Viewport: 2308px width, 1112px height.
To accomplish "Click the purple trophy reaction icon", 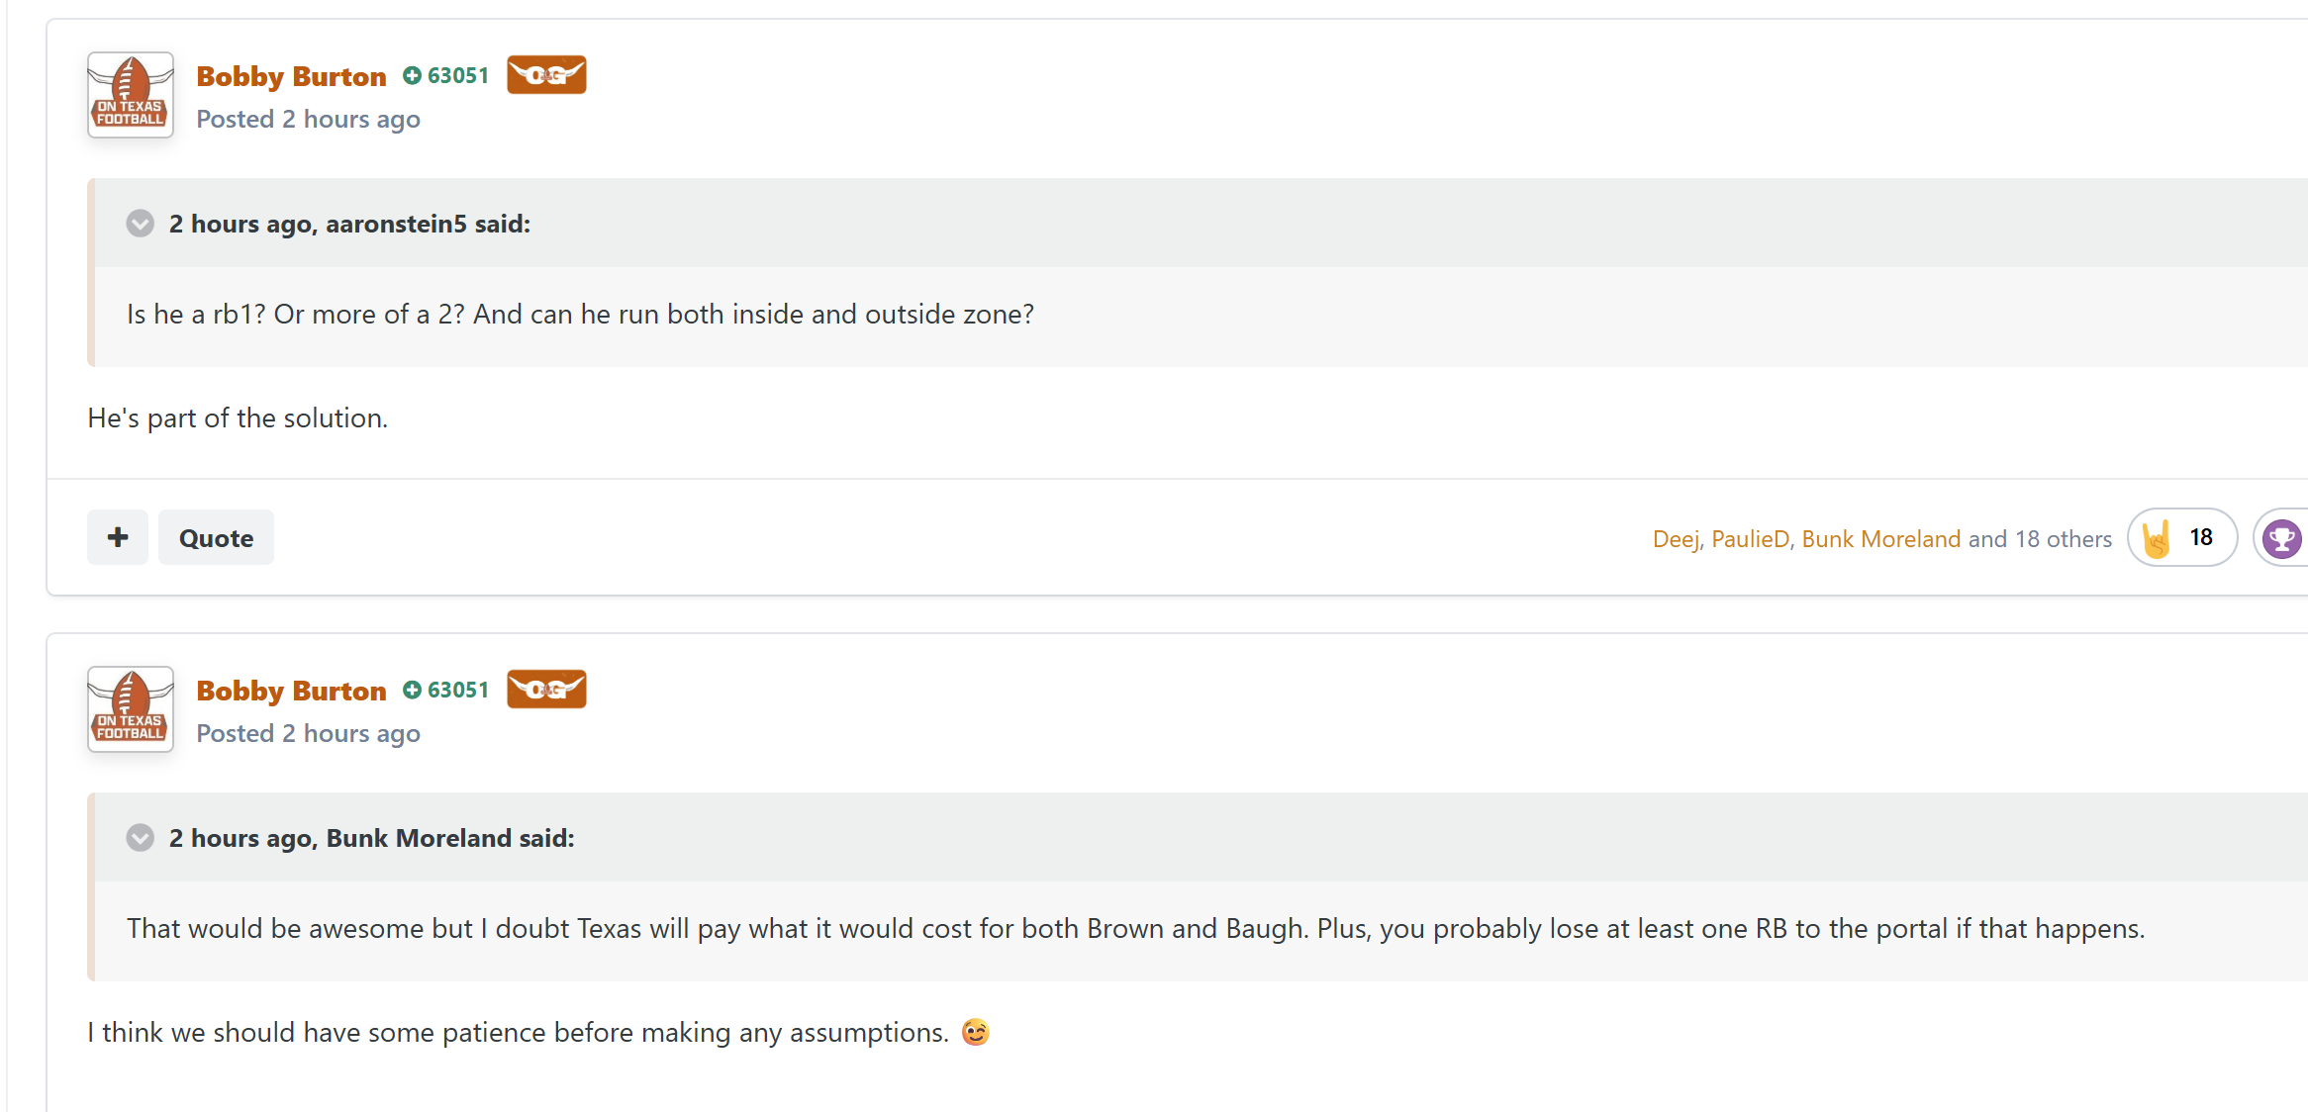I will 2281,538.
